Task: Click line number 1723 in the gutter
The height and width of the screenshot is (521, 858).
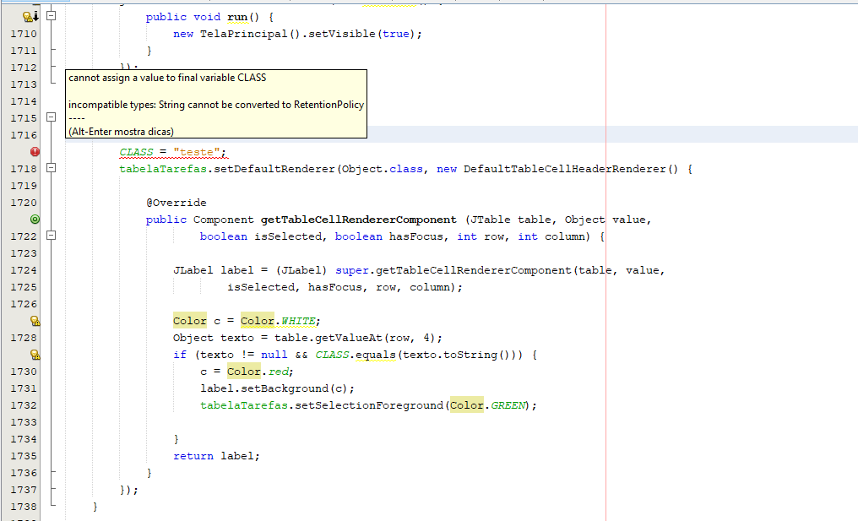Action: tap(24, 254)
